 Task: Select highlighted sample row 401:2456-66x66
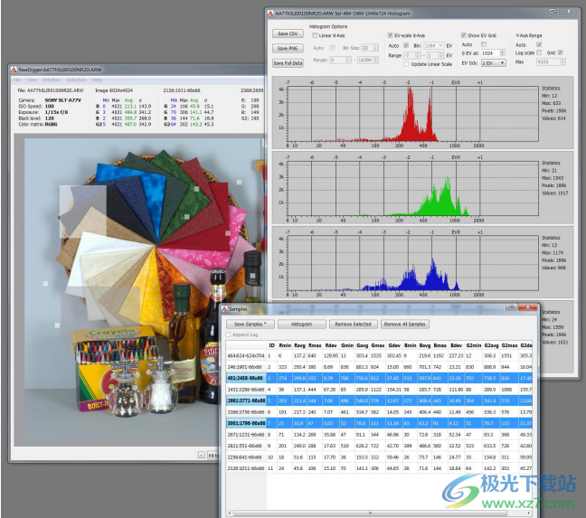[x=379, y=378]
